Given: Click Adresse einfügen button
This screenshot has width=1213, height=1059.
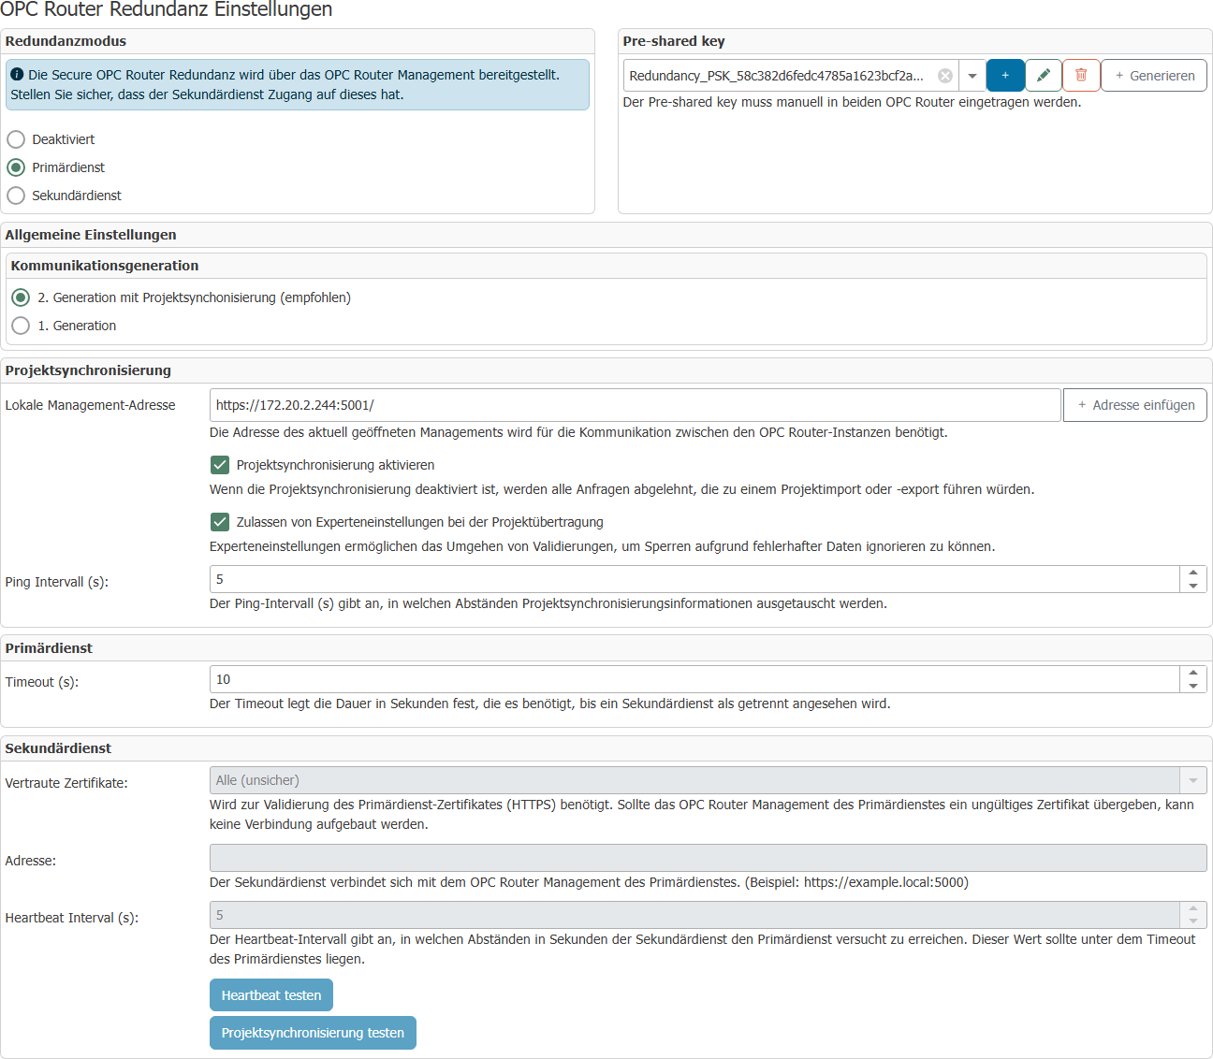Looking at the screenshot, I should [x=1134, y=405].
